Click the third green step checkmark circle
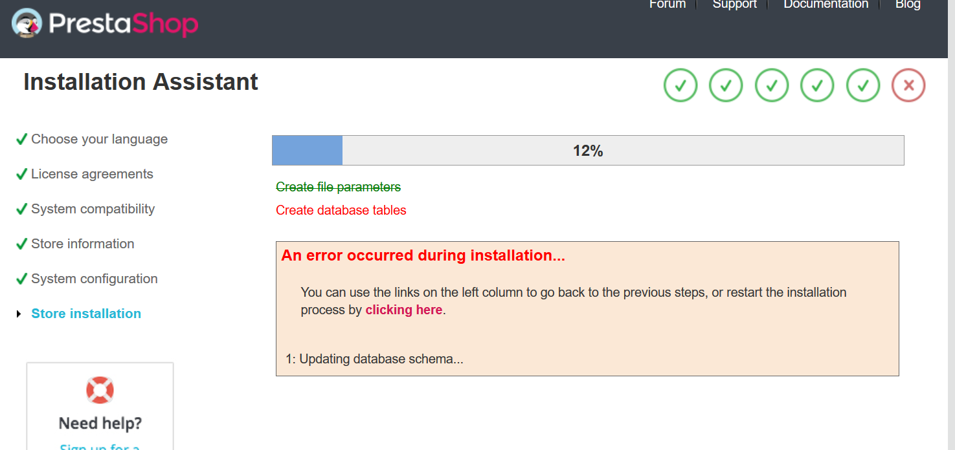Image resolution: width=955 pixels, height=450 pixels. 772,85
